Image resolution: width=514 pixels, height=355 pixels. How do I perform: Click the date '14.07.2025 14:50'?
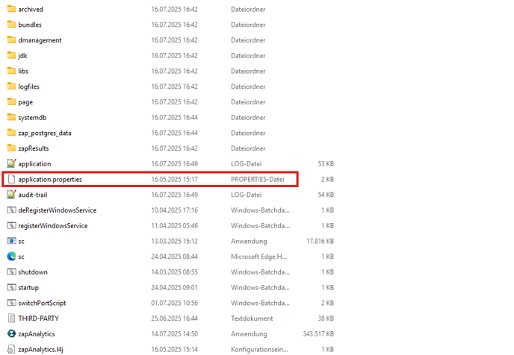click(174, 333)
